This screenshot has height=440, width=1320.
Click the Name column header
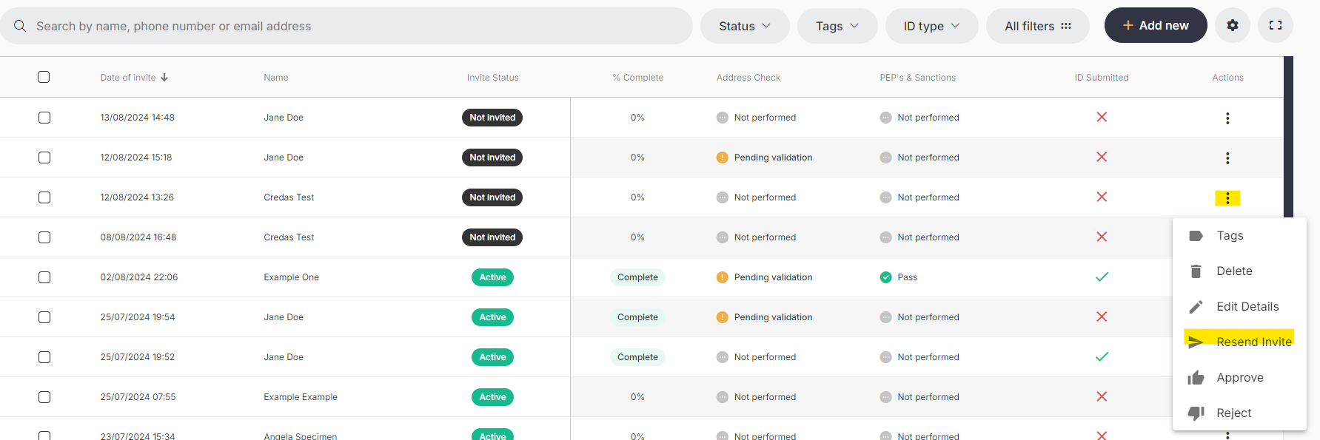coord(276,78)
